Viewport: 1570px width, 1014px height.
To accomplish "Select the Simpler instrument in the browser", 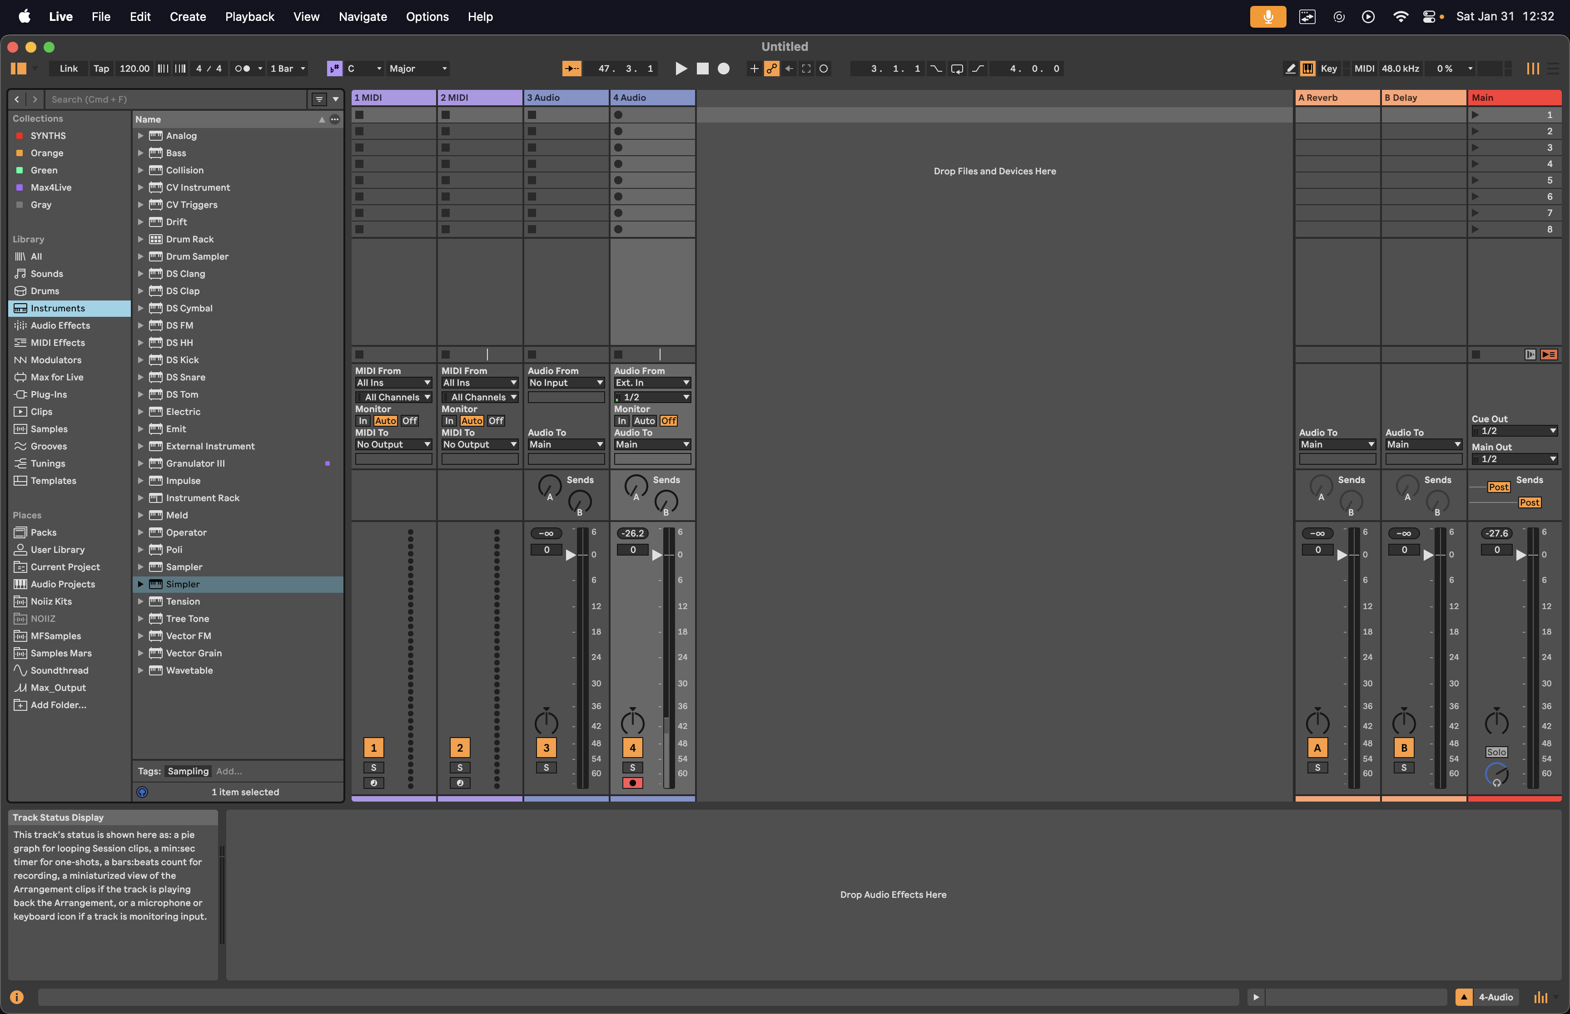I will pos(183,584).
